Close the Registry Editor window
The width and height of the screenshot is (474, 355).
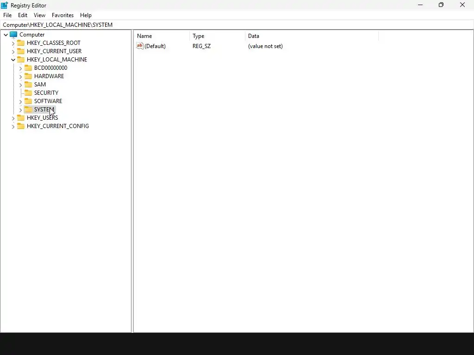[462, 5]
